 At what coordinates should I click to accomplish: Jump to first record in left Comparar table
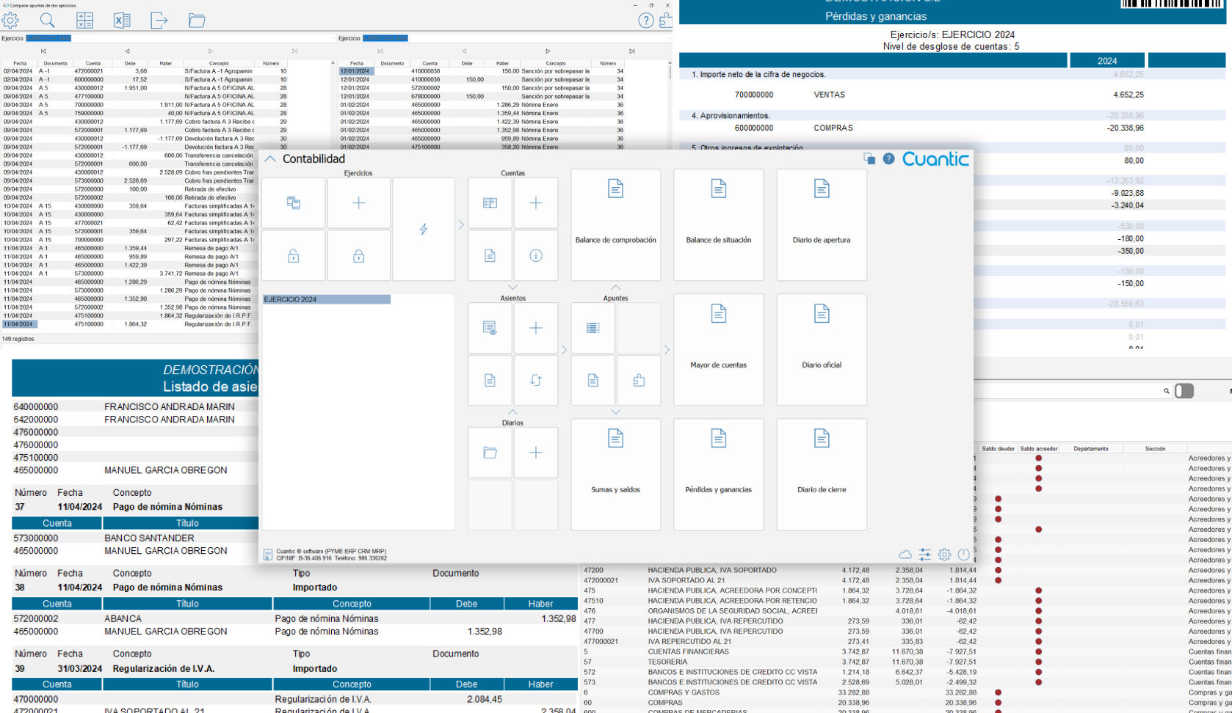[43, 51]
